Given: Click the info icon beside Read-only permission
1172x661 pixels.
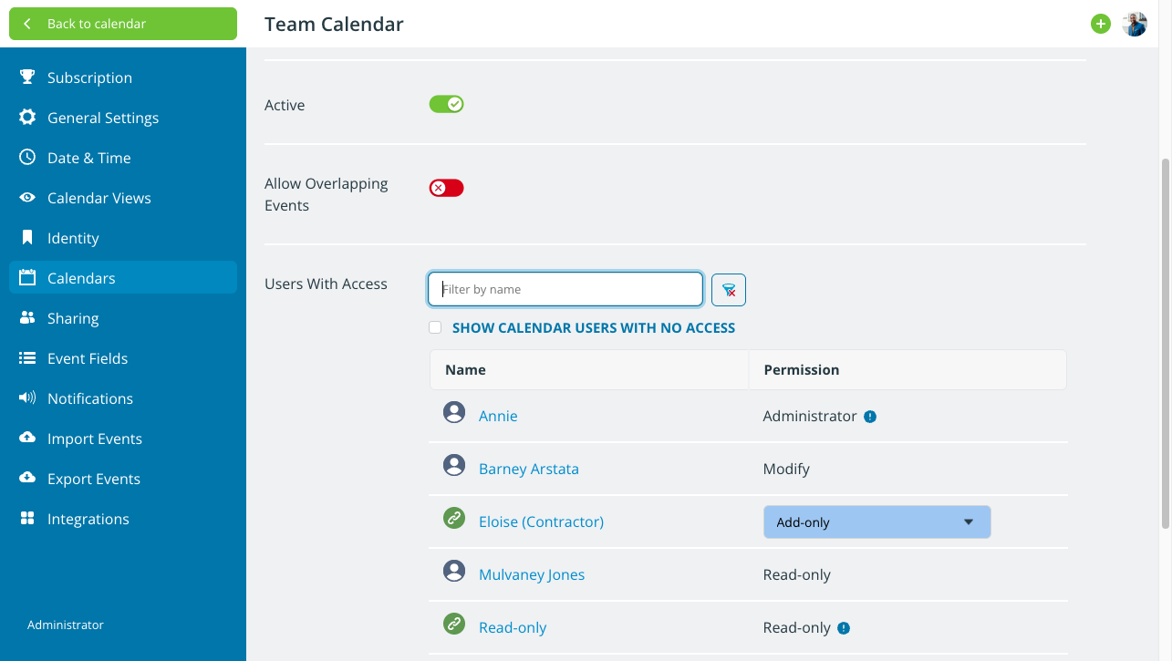Looking at the screenshot, I should (x=844, y=628).
